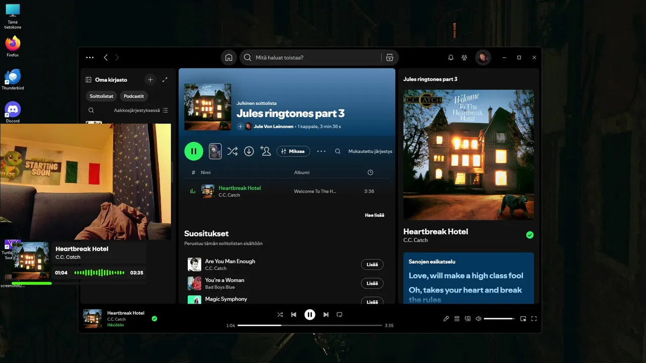646x363 pixels.
Task: Navigate back with the left arrow
Action: pos(105,57)
